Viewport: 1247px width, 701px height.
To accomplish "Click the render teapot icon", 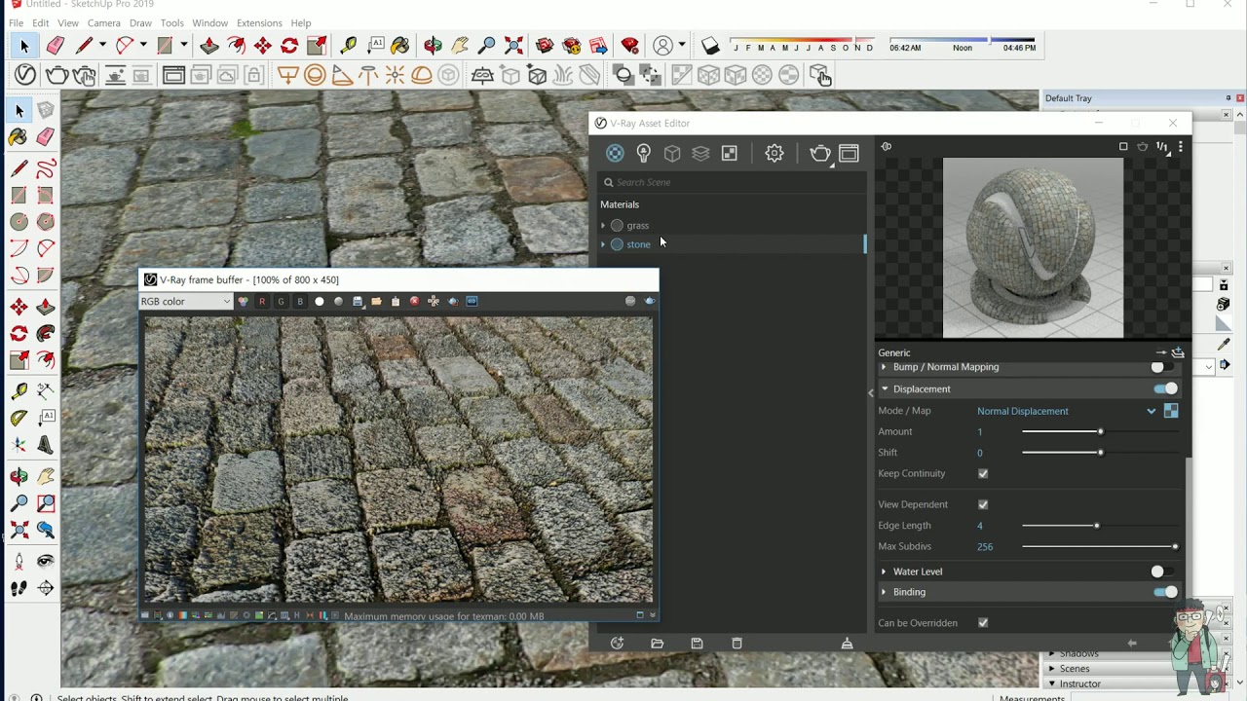I will coord(820,153).
